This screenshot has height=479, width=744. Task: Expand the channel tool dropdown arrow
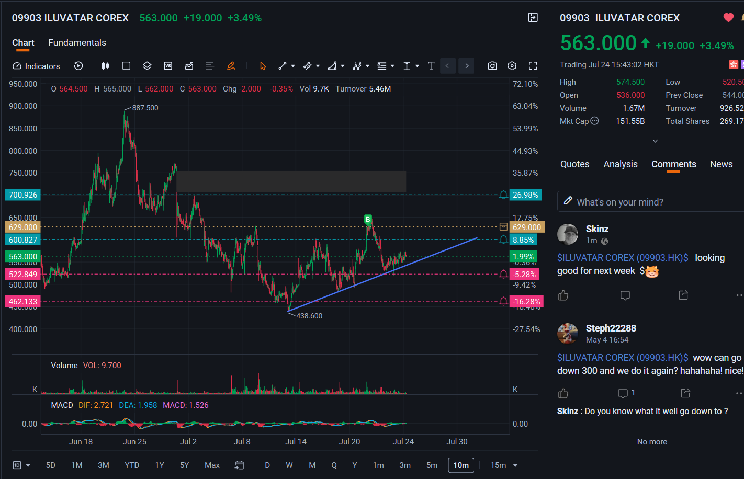click(318, 66)
